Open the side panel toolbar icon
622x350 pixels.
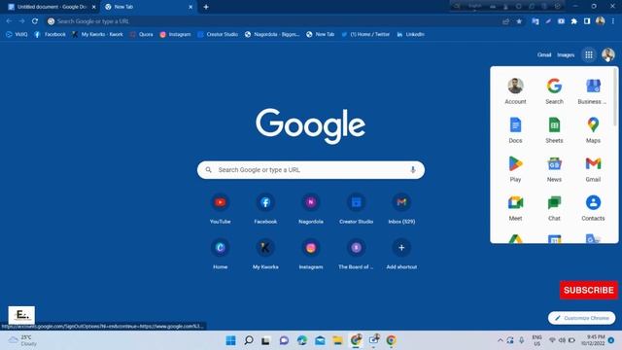[x=587, y=21]
